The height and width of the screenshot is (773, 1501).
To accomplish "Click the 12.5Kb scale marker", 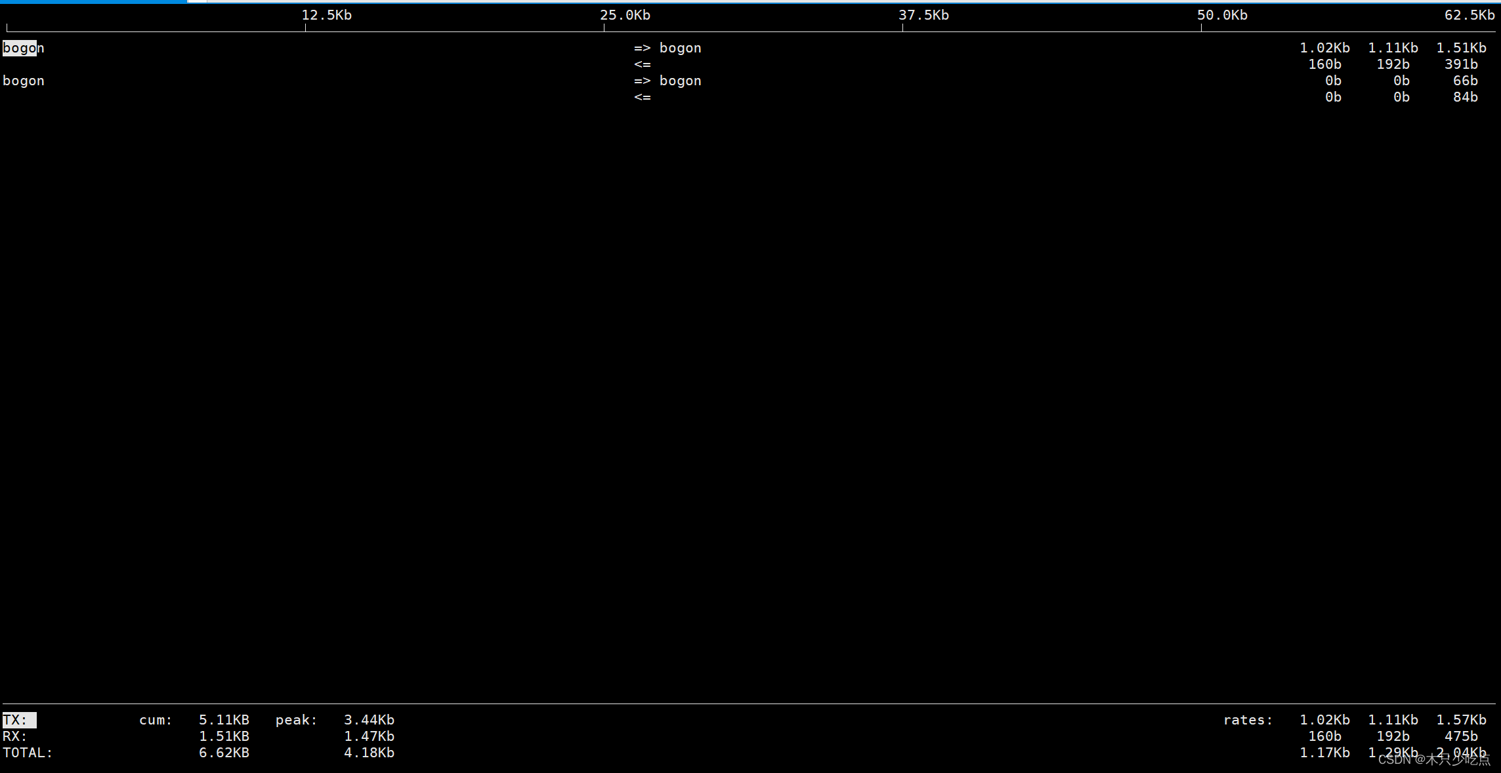I will [x=326, y=14].
